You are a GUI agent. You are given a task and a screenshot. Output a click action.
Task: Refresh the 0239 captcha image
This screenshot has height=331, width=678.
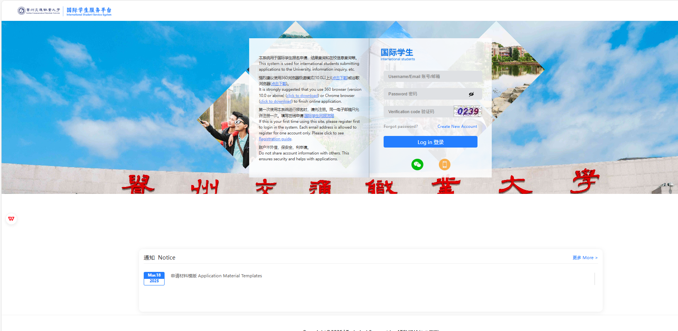point(467,112)
